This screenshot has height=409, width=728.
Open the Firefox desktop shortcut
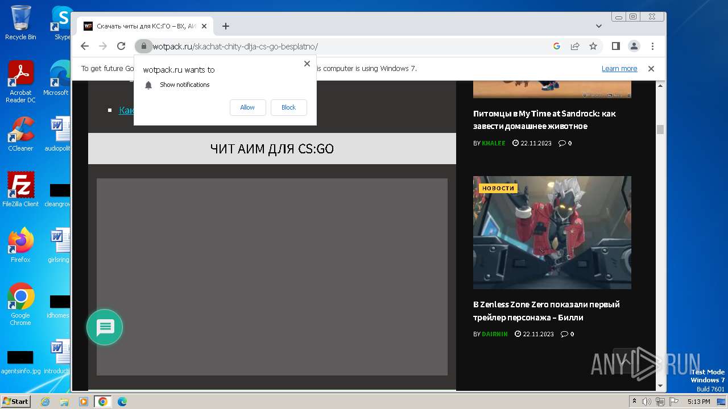coord(20,245)
